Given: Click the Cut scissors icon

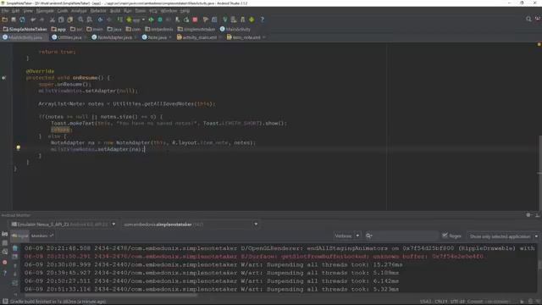Looking at the screenshot, I should [53, 19].
